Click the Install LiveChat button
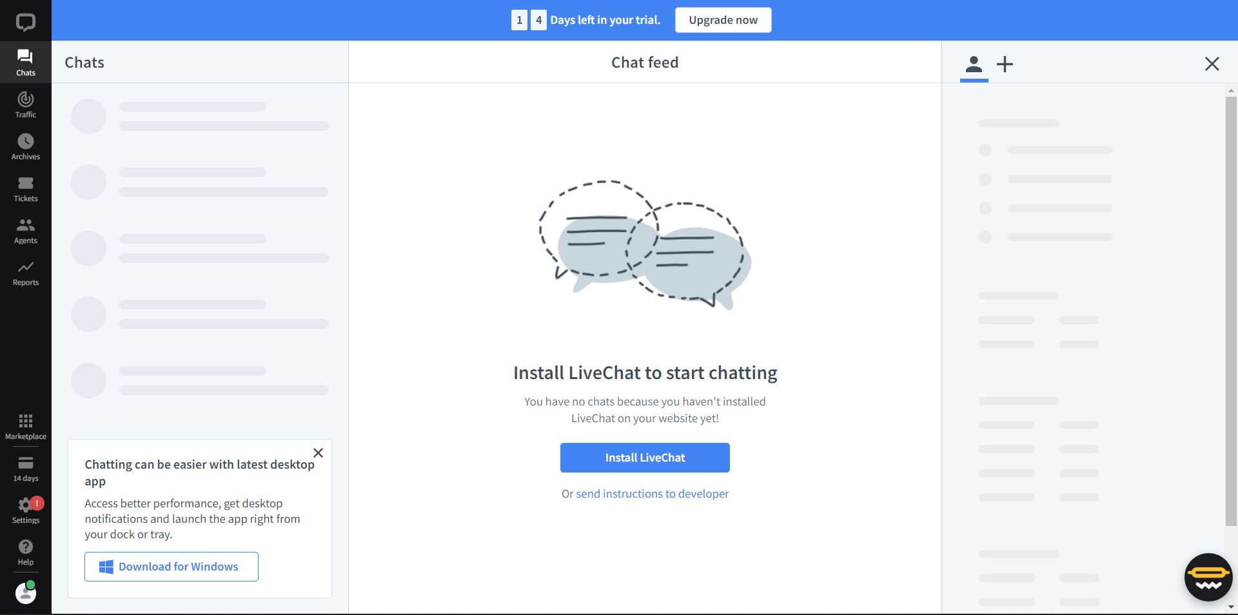 pos(645,458)
